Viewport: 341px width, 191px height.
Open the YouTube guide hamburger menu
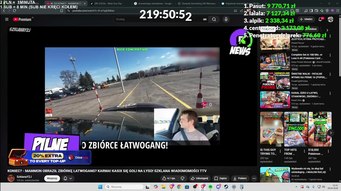pyautogui.click(x=7, y=19)
